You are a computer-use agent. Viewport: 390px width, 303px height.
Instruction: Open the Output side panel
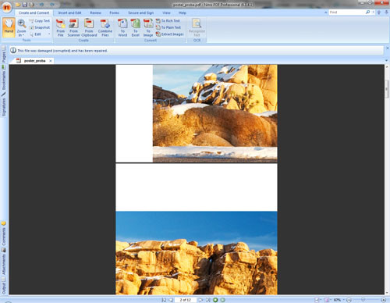click(3, 286)
